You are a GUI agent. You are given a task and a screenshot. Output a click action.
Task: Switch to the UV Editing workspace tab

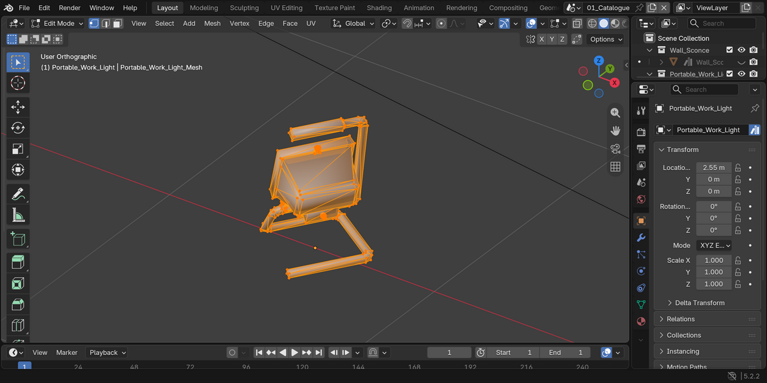pyautogui.click(x=286, y=8)
